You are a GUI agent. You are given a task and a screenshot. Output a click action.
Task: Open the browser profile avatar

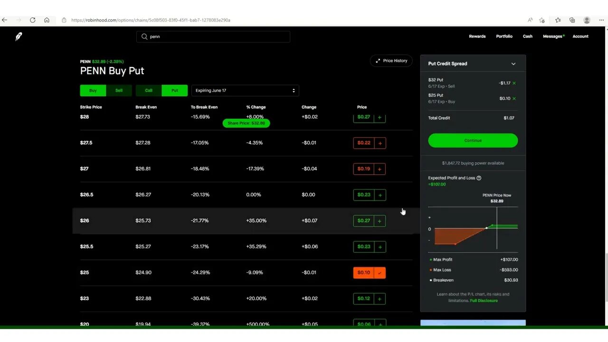tap(587, 20)
